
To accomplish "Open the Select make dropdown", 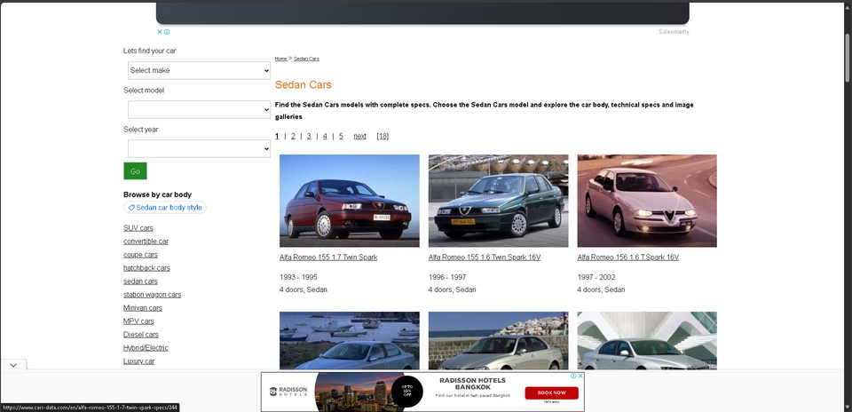I will pyautogui.click(x=199, y=70).
